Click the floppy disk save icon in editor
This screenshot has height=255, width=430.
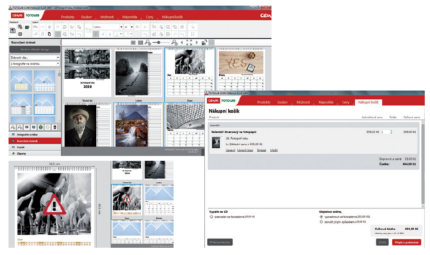(x=13, y=31)
